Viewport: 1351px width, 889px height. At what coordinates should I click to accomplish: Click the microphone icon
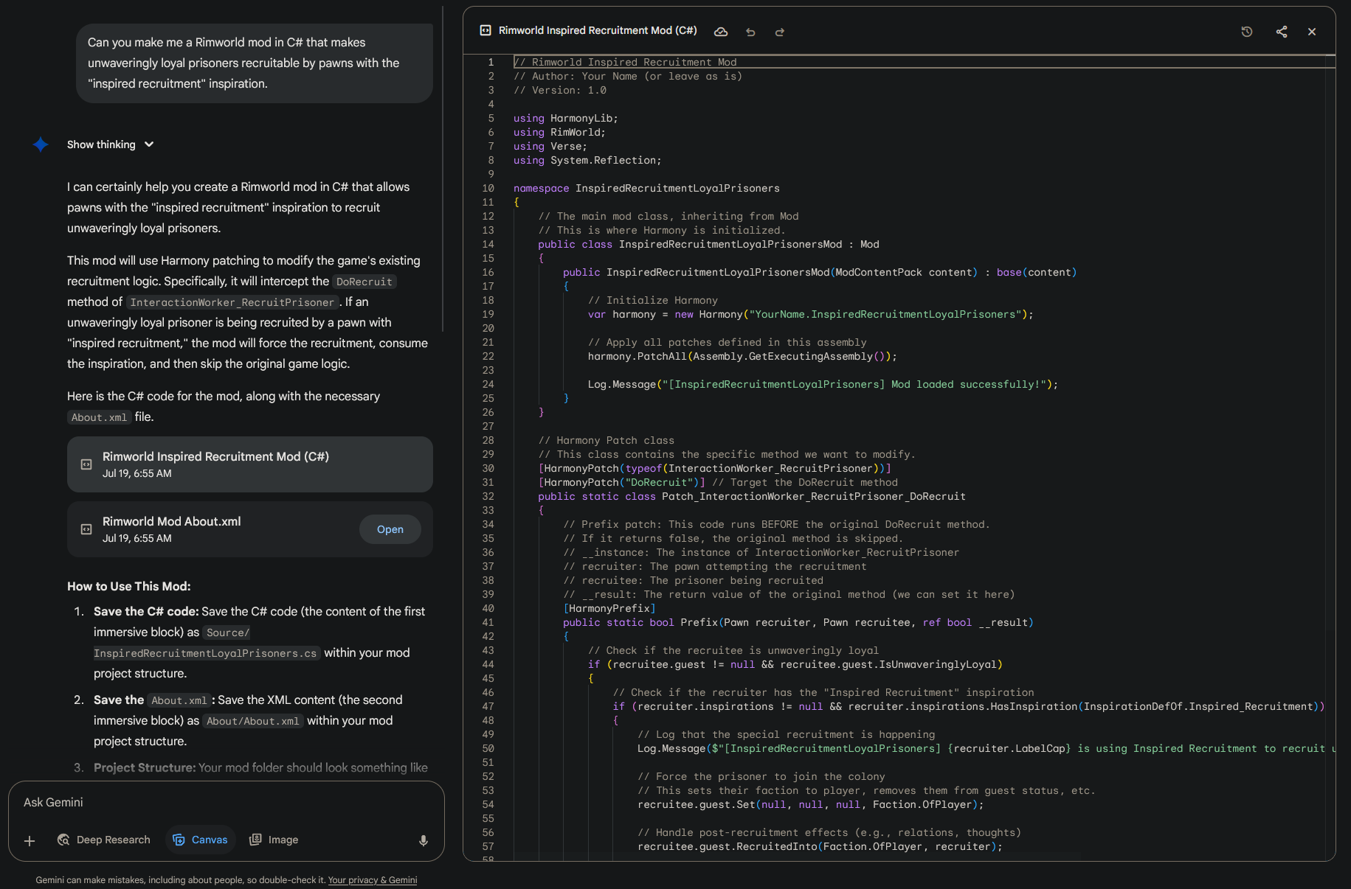pyautogui.click(x=424, y=840)
